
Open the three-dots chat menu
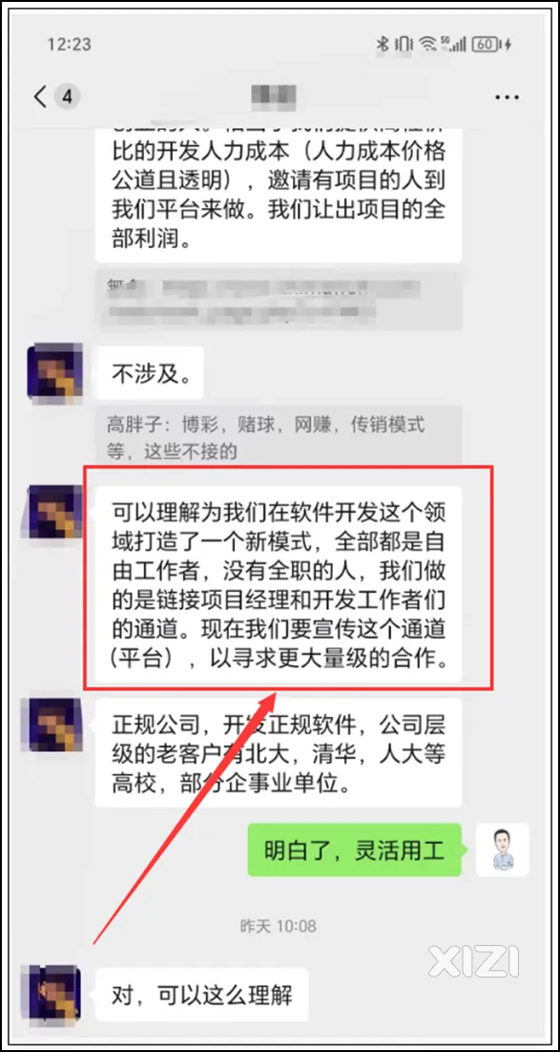pyautogui.click(x=507, y=97)
